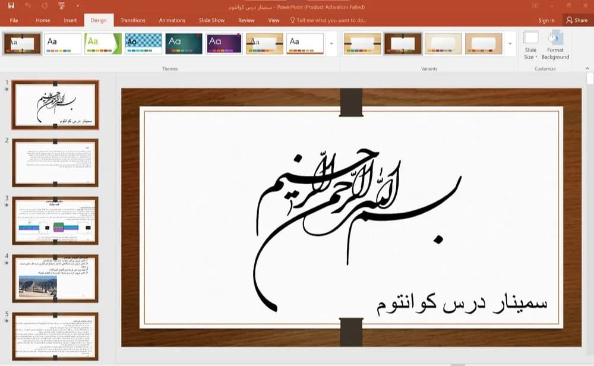594x366 pixels.
Task: Switch to the Home tab
Action: pos(43,20)
